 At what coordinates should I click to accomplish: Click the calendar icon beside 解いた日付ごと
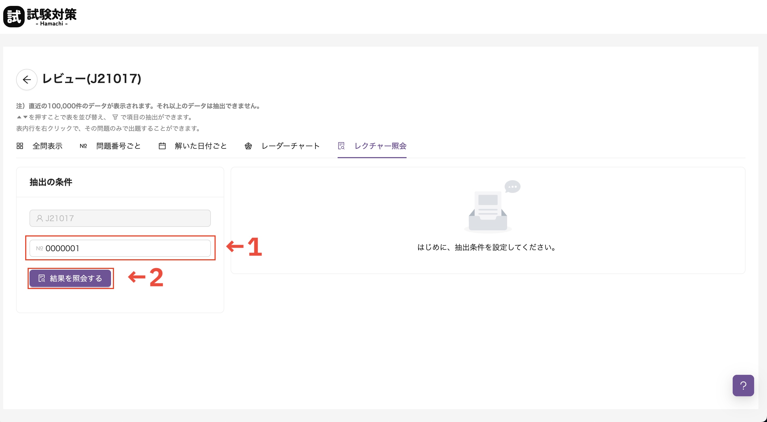coord(162,146)
